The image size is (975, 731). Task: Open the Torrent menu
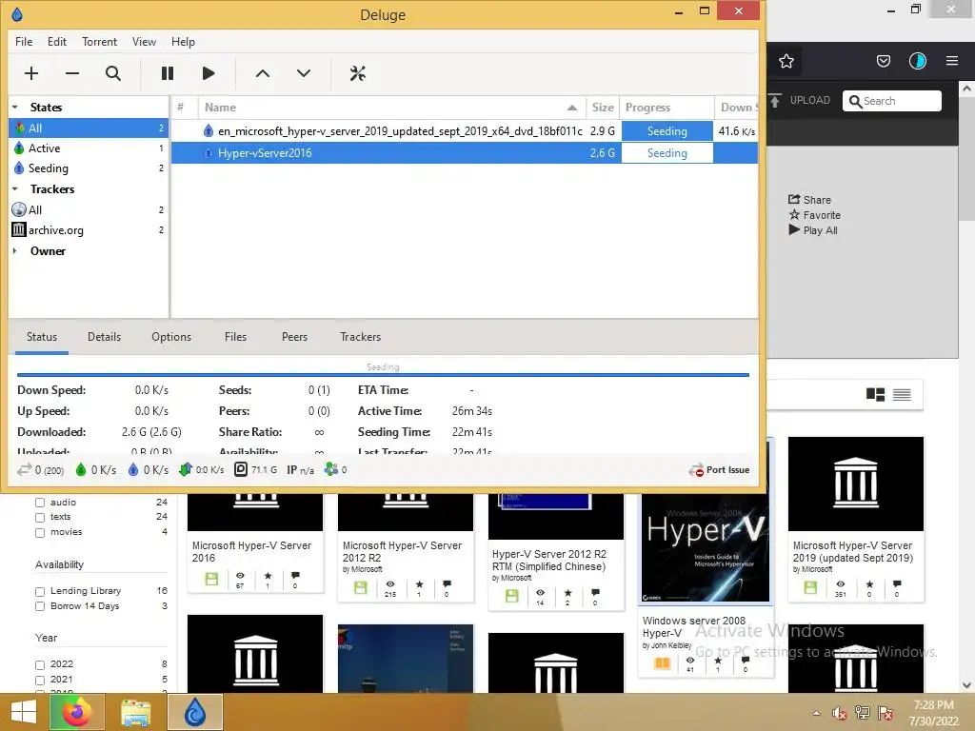[99, 42]
